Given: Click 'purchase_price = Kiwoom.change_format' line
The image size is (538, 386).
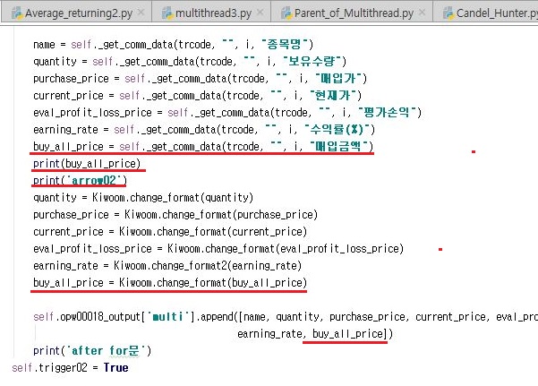Looking at the screenshot, I should tap(175, 215).
